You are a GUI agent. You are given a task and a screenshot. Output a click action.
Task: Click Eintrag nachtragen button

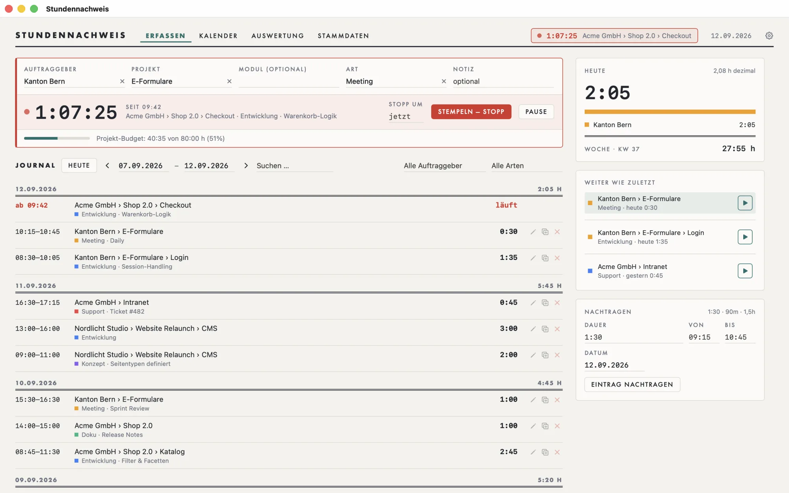(632, 385)
